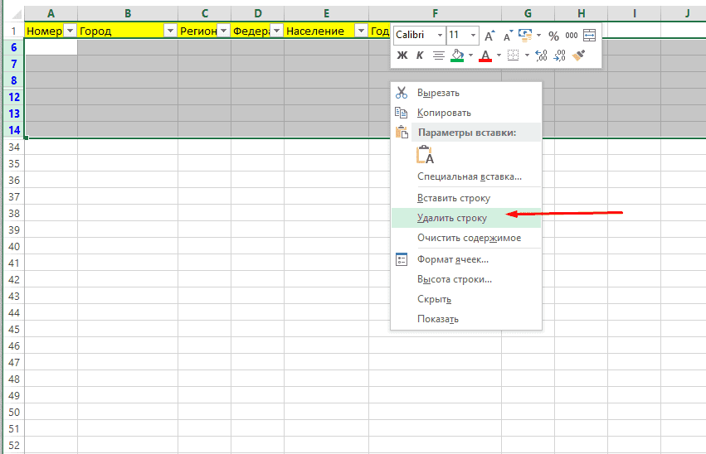The image size is (706, 454).
Task: Select column B header
Action: (128, 14)
